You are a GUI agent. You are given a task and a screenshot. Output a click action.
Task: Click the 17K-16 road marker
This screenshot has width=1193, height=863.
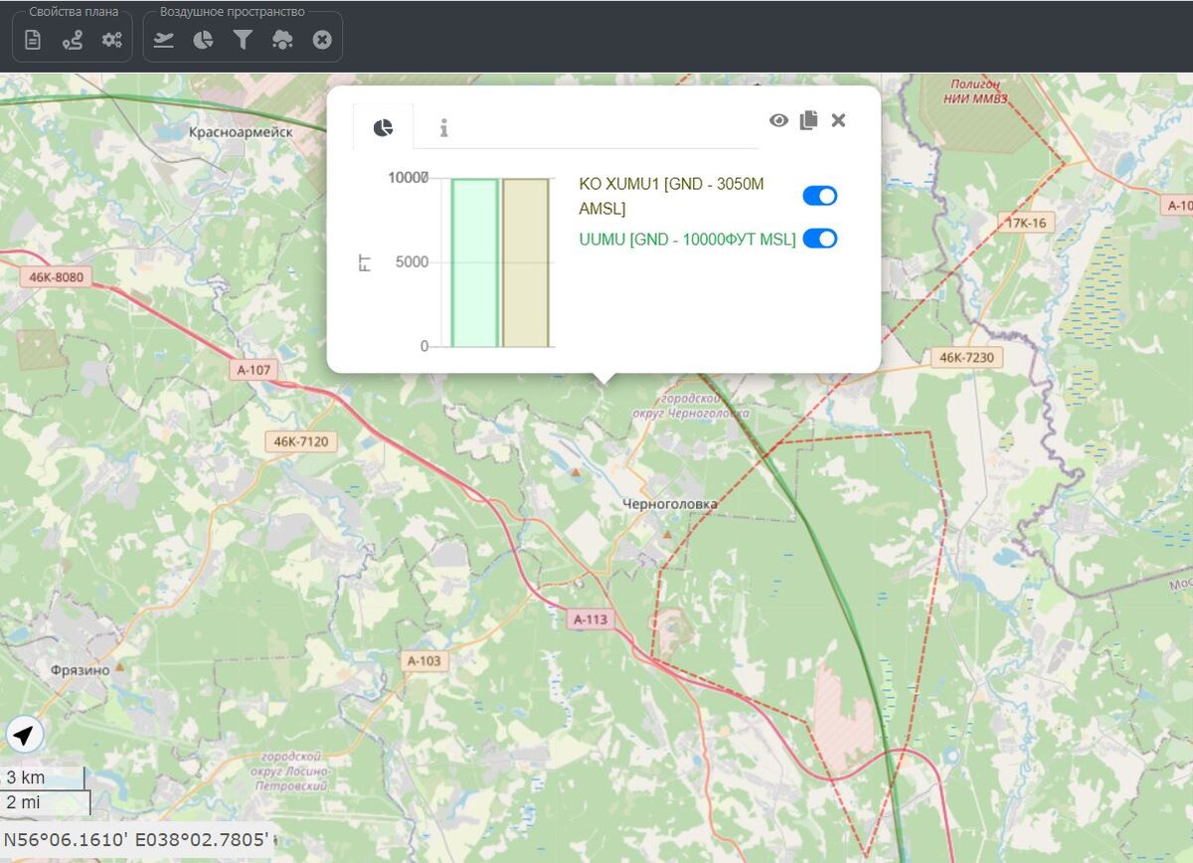pos(1026,223)
